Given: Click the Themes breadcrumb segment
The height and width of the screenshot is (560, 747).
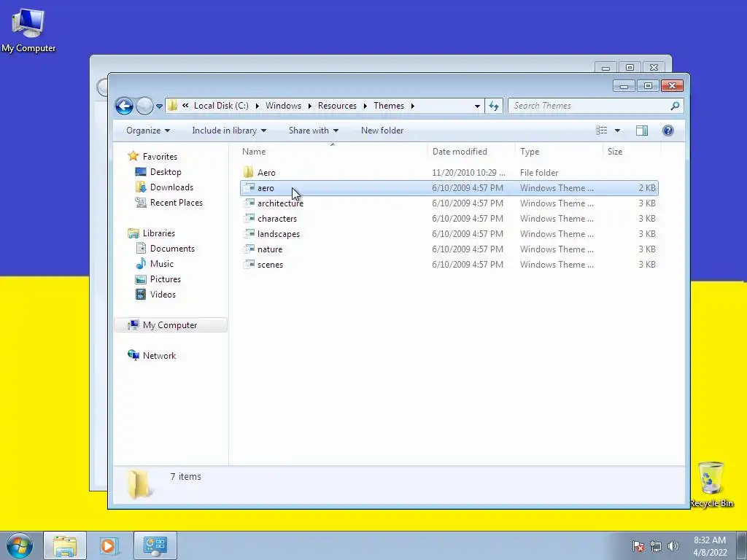Looking at the screenshot, I should 389,106.
